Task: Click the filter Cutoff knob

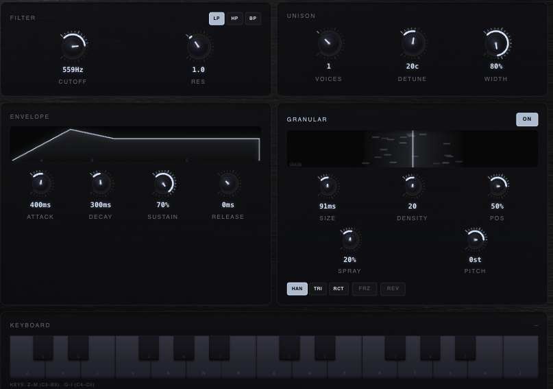Action: [x=73, y=46]
